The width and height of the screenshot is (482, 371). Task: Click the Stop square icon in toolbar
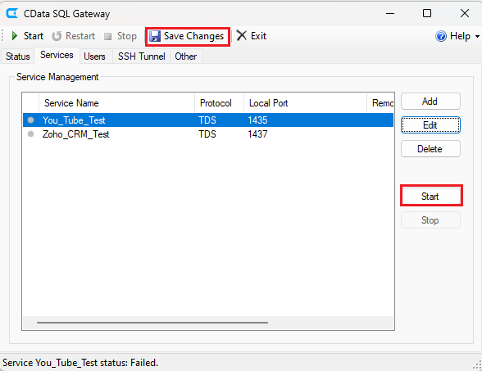[107, 36]
